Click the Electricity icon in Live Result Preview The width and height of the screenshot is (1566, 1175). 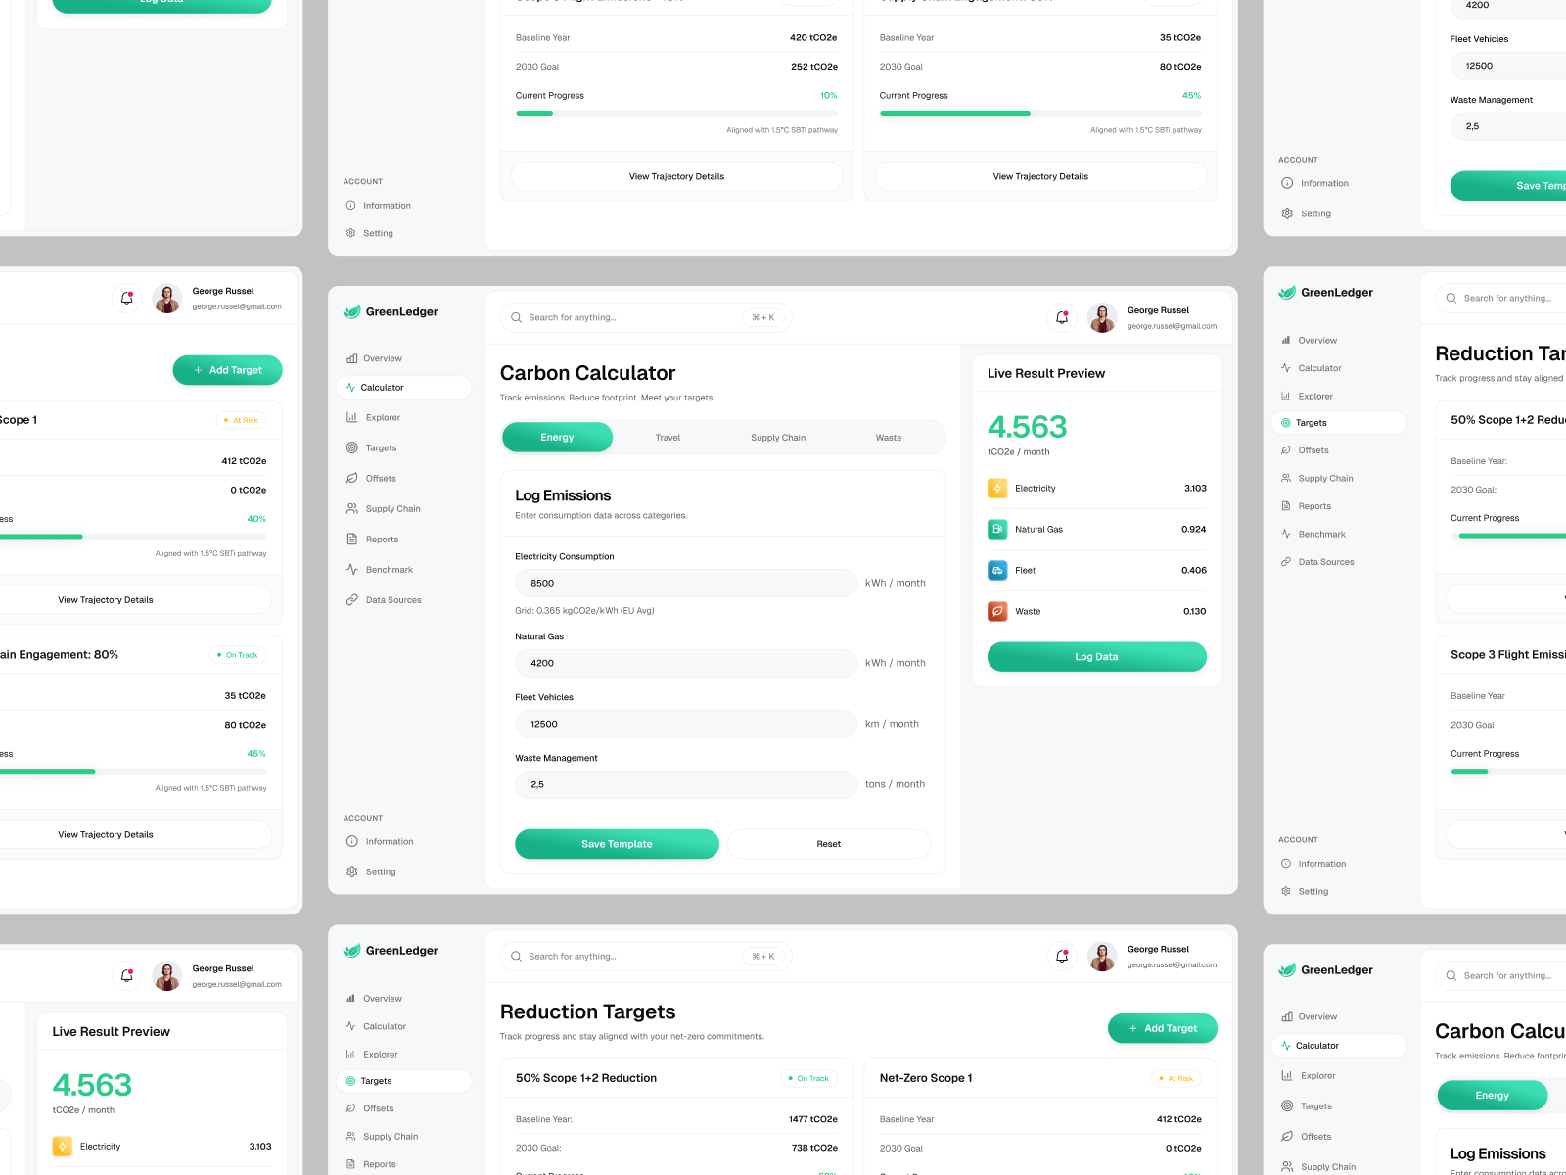(997, 488)
